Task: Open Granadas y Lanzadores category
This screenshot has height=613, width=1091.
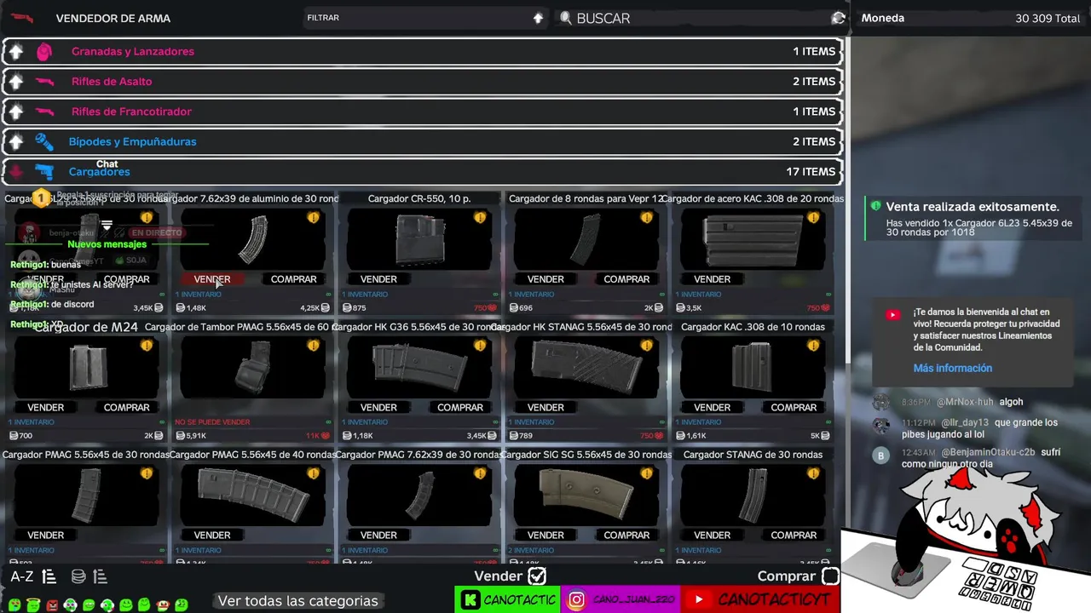Action: [x=423, y=52]
